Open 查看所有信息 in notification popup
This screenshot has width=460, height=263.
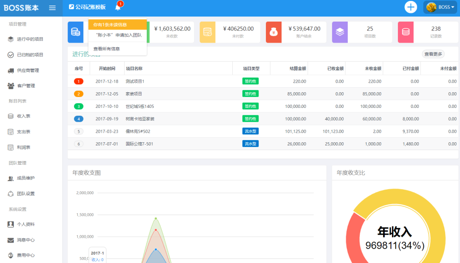[107, 49]
